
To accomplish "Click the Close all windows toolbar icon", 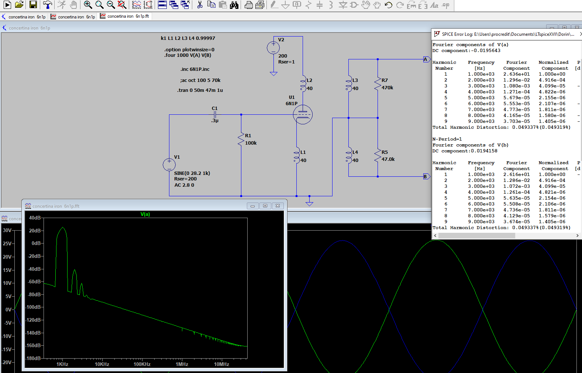I will point(185,5).
